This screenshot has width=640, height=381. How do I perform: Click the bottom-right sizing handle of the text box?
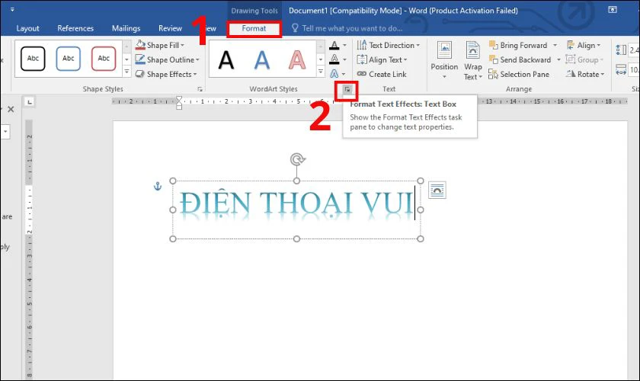pos(421,239)
